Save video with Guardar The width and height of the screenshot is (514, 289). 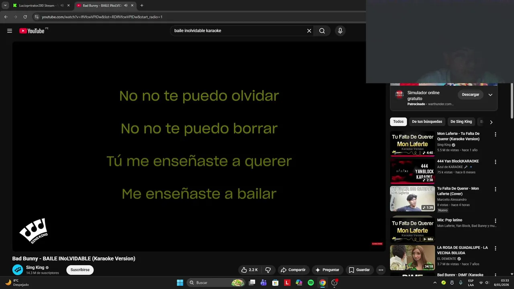pyautogui.click(x=359, y=270)
